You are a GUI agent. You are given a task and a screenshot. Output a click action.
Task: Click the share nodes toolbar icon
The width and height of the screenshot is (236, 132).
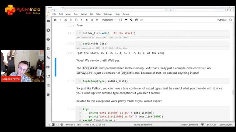click(131, 20)
